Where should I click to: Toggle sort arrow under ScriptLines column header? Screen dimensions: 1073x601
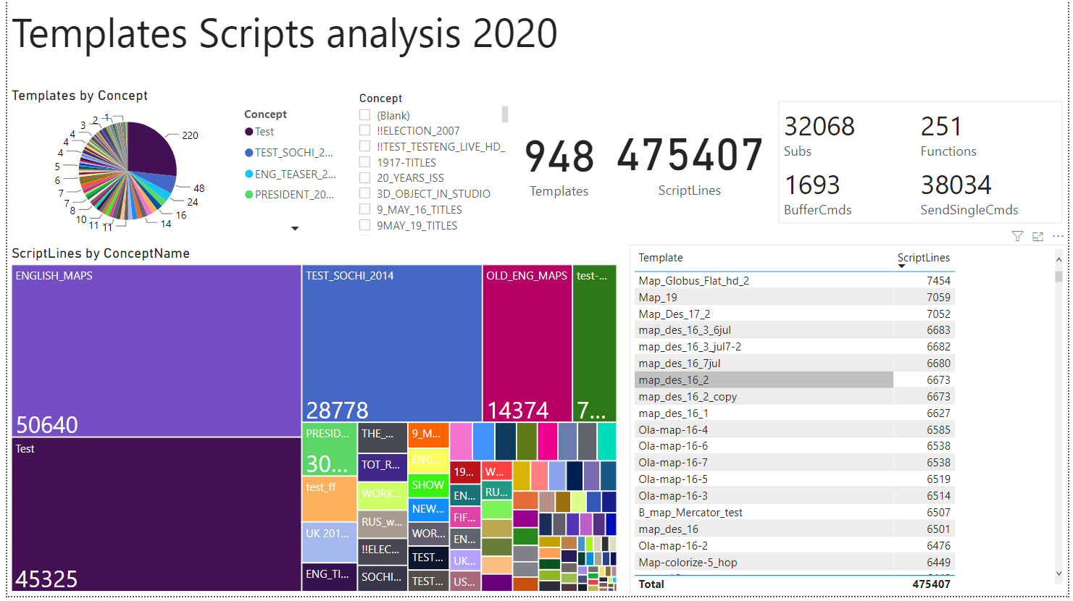(x=901, y=266)
